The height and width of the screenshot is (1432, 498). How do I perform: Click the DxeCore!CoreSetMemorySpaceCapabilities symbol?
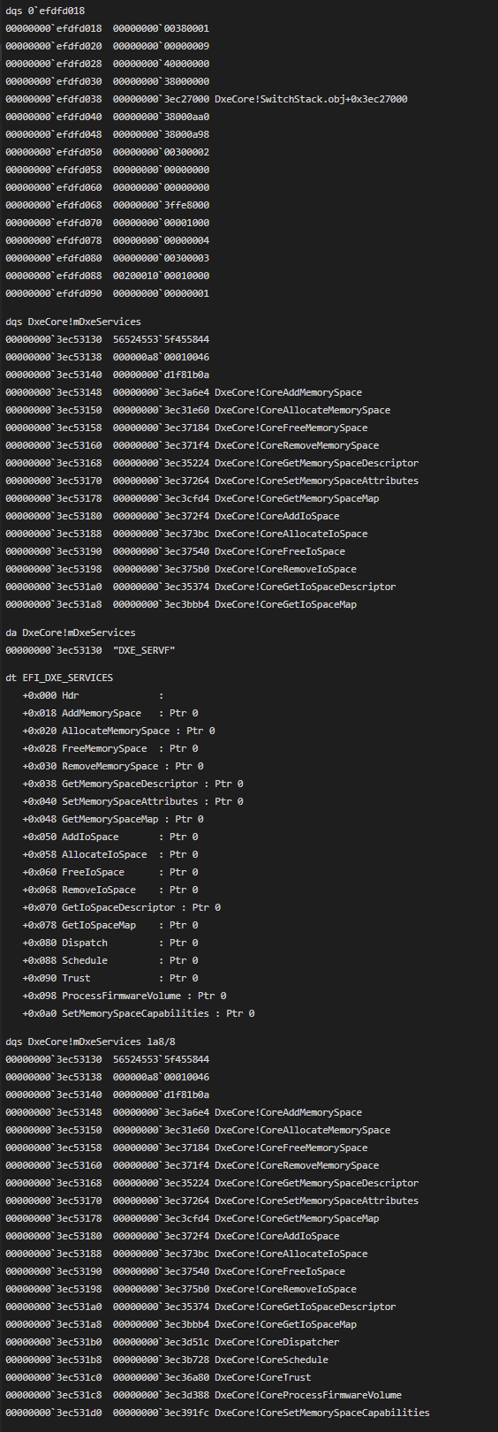click(322, 1413)
